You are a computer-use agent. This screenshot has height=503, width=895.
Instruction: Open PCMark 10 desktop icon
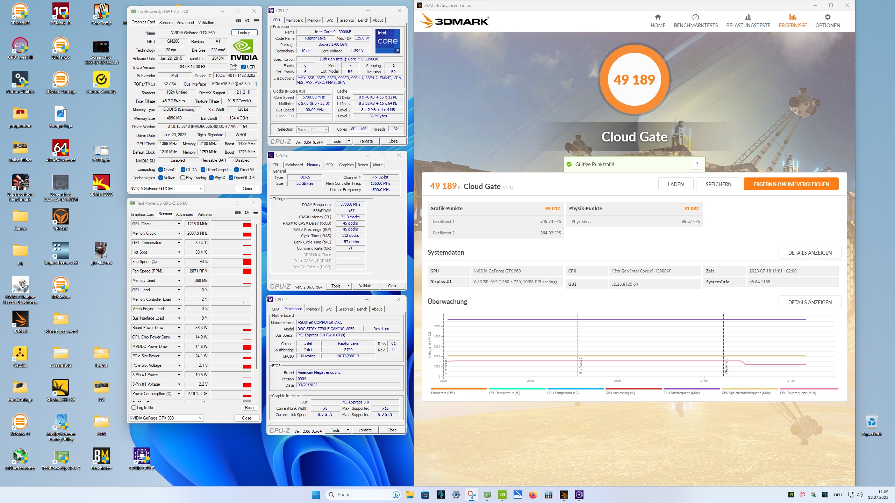[61, 14]
